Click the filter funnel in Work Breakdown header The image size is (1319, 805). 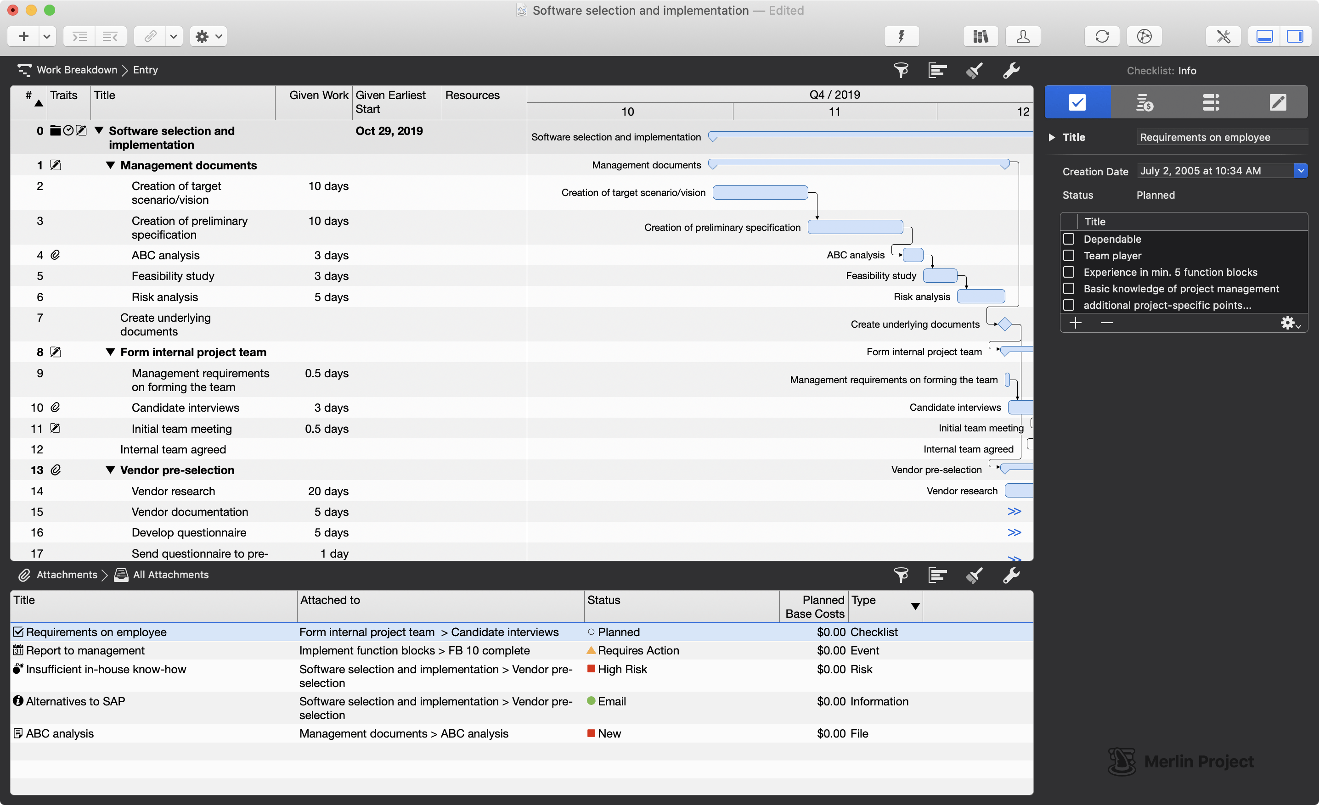[901, 70]
